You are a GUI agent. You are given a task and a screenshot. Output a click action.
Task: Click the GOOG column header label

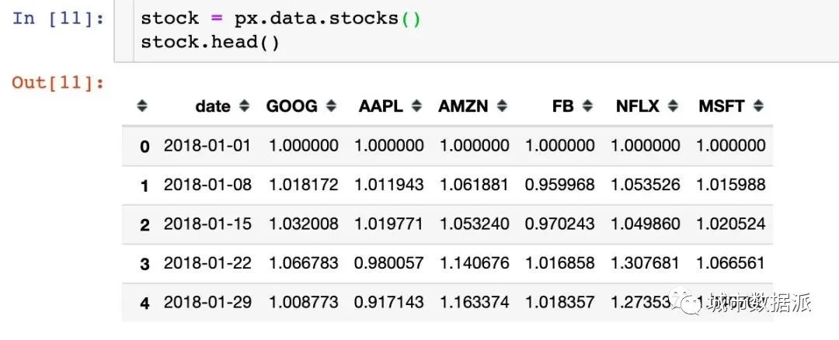tap(291, 106)
